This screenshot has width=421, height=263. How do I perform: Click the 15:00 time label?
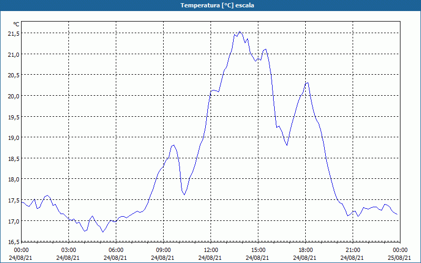pyautogui.click(x=258, y=250)
